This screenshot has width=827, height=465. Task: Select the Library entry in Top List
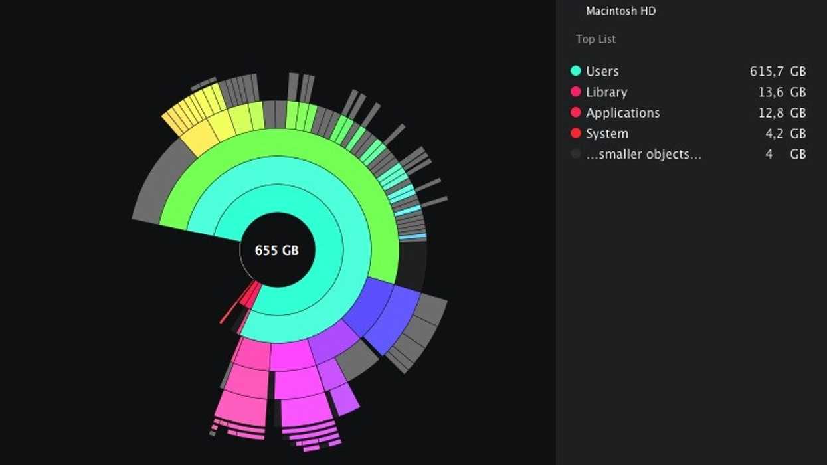coord(688,92)
